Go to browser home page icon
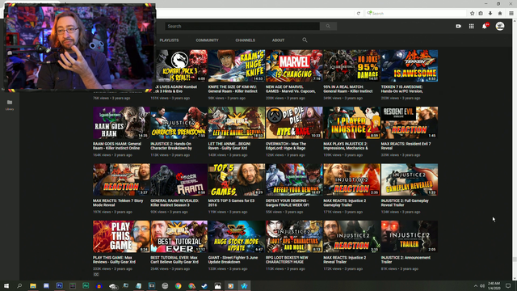 pyautogui.click(x=500, y=14)
